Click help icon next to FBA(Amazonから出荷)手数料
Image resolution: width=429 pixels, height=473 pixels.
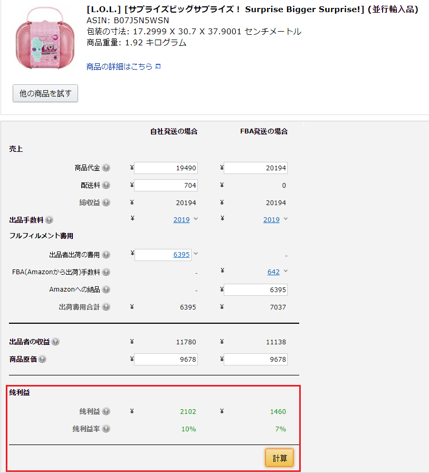point(106,272)
